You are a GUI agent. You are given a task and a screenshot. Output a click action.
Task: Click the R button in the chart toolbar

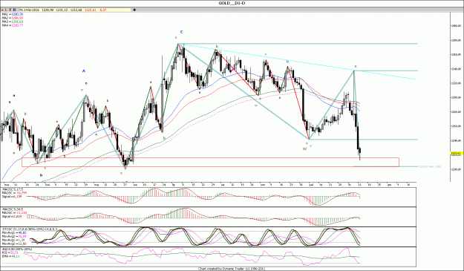pyautogui.click(x=14, y=10)
